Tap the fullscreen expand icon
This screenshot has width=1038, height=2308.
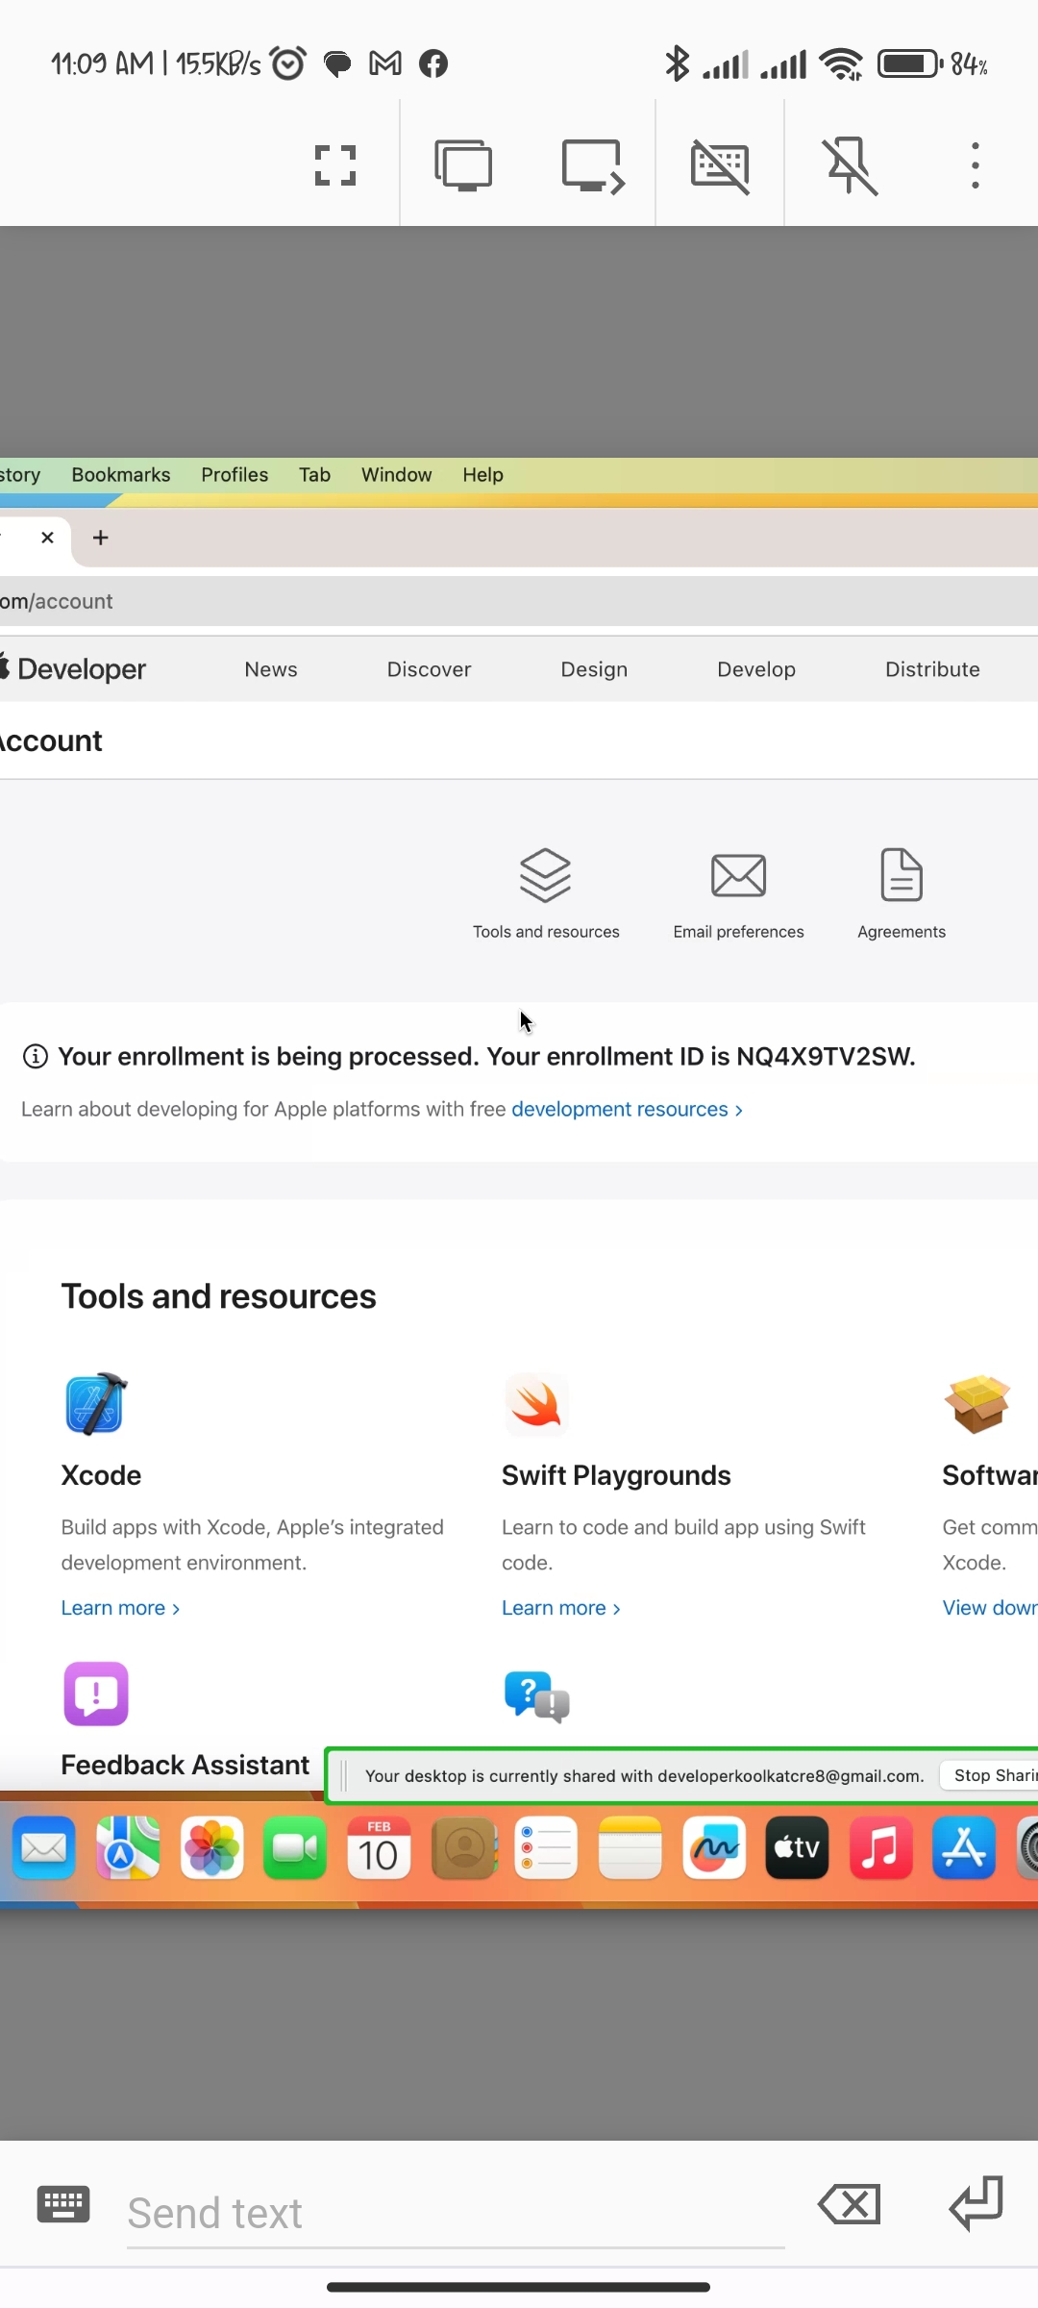335,165
